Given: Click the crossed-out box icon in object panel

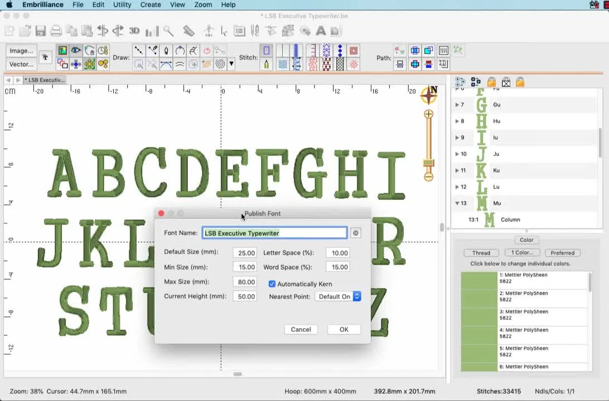Looking at the screenshot, I should click(x=506, y=82).
